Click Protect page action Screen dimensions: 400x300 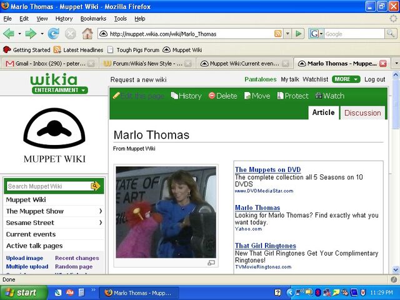coord(293,96)
